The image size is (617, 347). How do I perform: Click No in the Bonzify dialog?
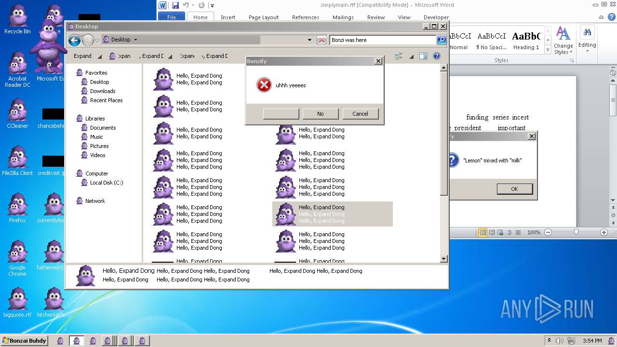point(321,114)
